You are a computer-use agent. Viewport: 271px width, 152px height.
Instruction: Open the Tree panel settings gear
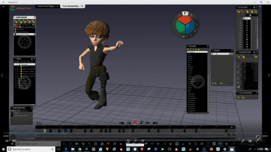32,59
